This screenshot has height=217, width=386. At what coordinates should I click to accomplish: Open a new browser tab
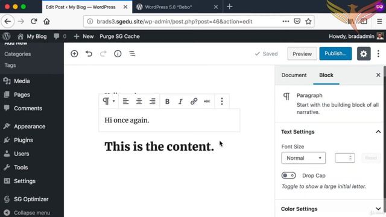click(x=229, y=7)
